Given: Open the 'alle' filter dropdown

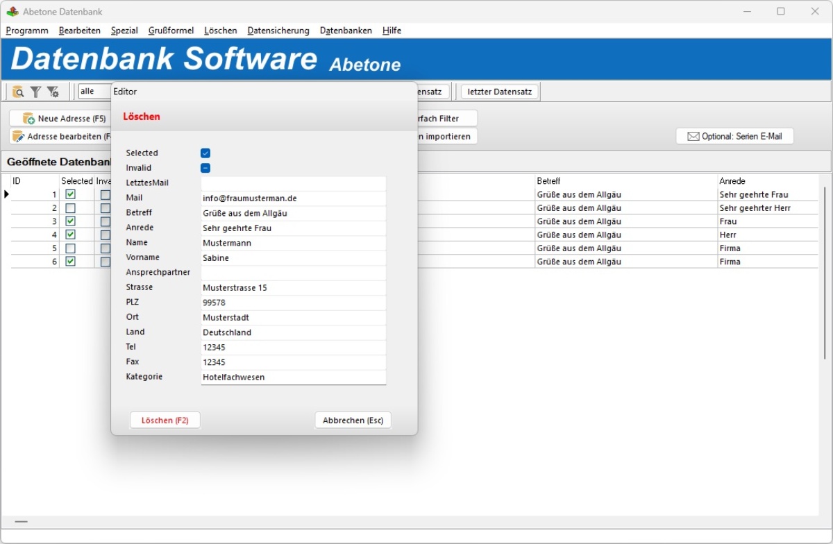Looking at the screenshot, I should coord(94,91).
